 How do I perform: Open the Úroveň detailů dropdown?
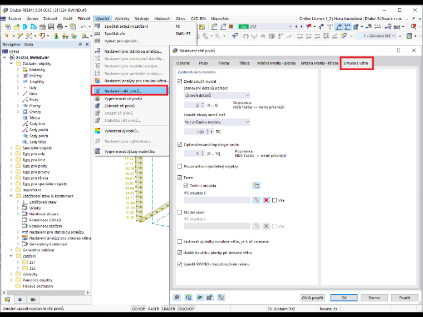(x=217, y=96)
